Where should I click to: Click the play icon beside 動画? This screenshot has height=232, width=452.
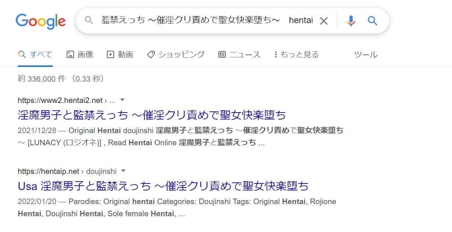(111, 55)
